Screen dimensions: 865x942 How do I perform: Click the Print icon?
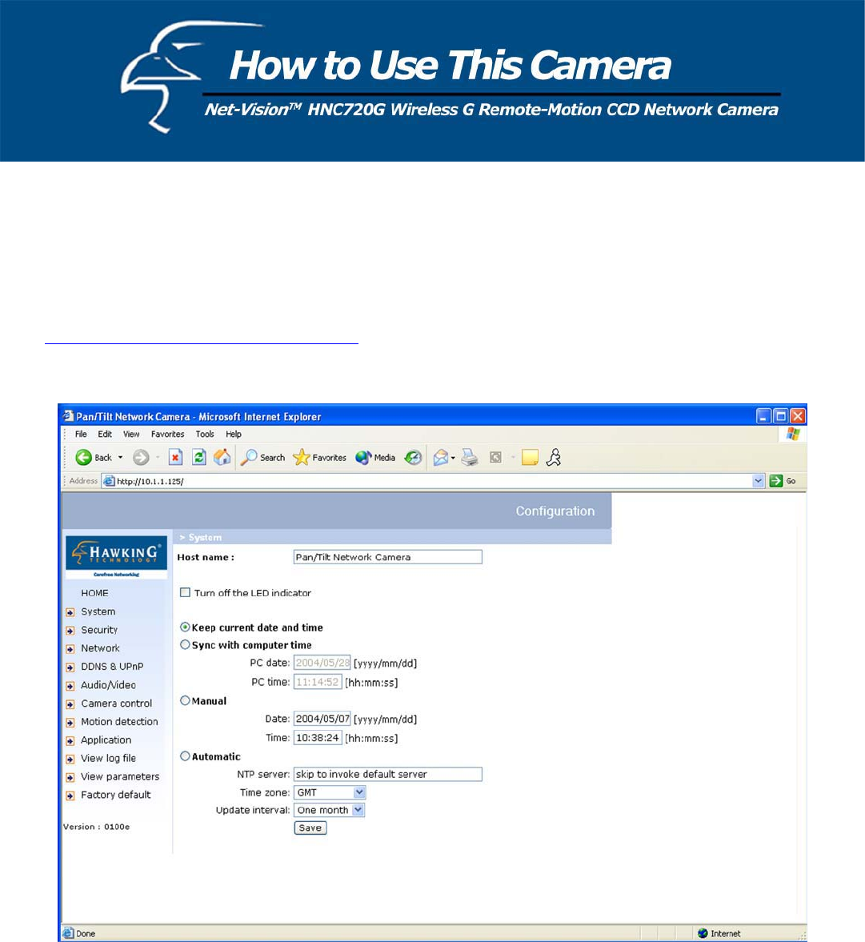(470, 457)
